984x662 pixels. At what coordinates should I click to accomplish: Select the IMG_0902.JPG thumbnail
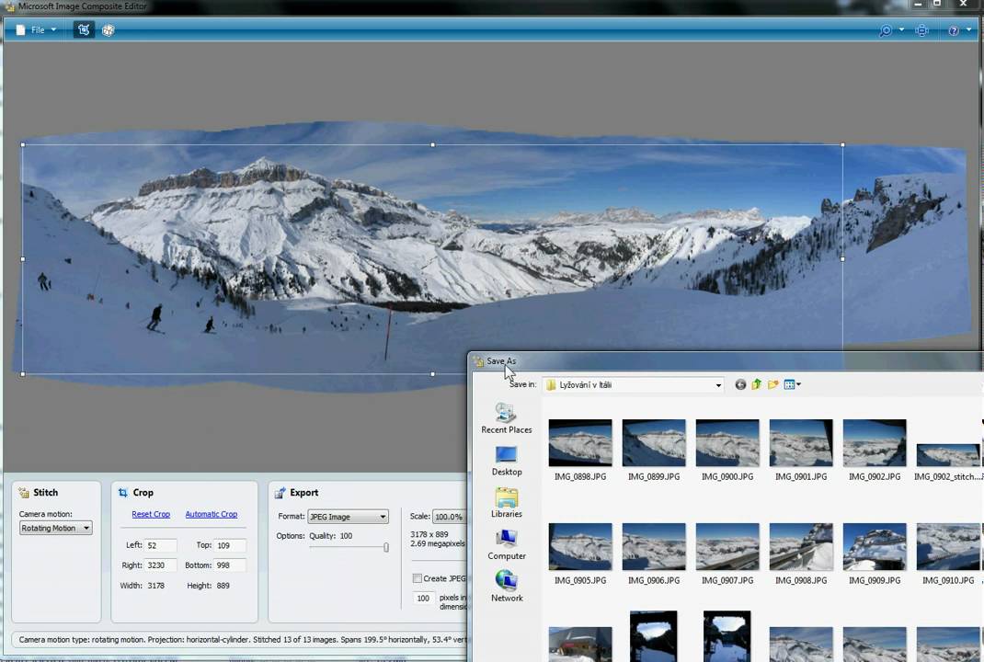point(875,443)
